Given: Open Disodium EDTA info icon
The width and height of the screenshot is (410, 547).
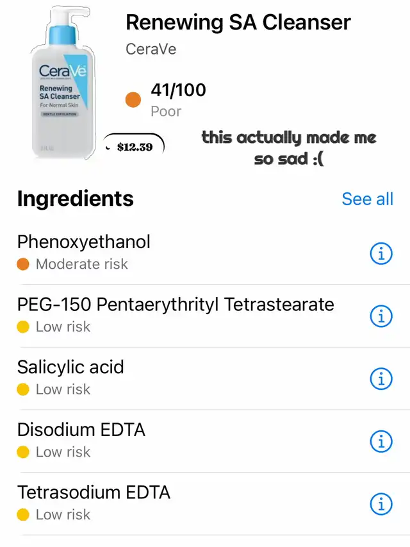Looking at the screenshot, I should point(381,441).
